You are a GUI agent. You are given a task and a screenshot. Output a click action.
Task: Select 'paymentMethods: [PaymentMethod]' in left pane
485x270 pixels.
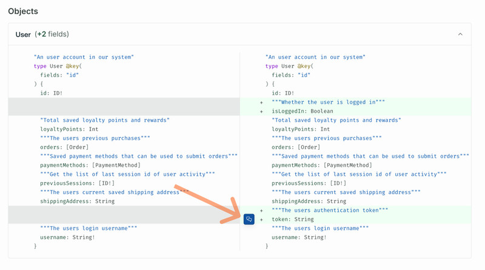tap(90, 165)
